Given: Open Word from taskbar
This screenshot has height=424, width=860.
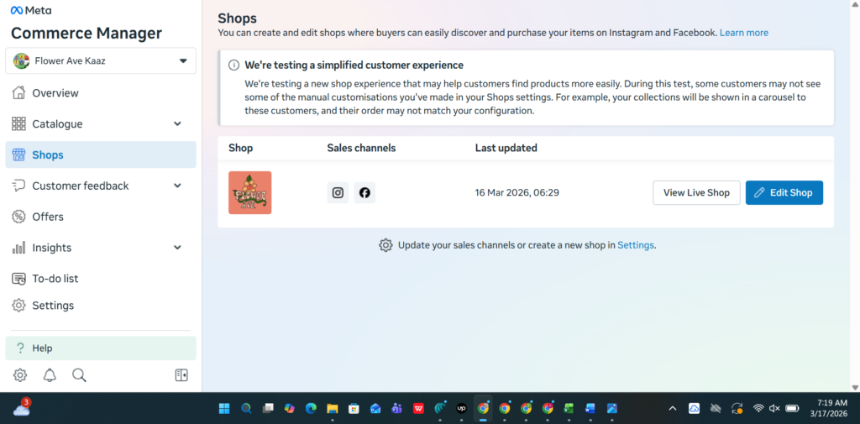Looking at the screenshot, I should [x=590, y=408].
